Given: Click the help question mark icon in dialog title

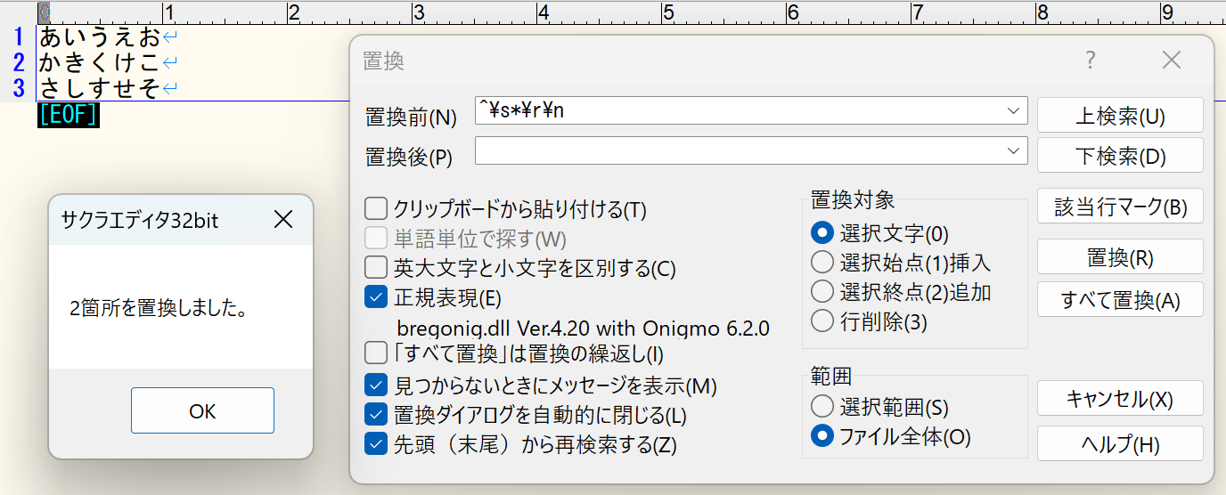Looking at the screenshot, I should [x=1090, y=61].
